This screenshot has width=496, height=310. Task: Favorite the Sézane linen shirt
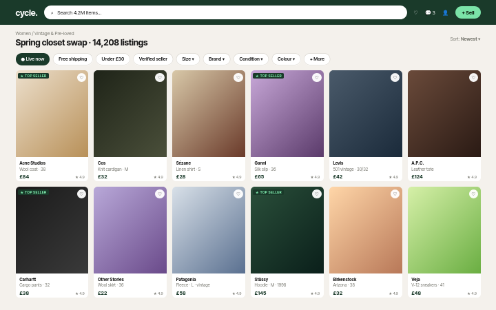238,77
